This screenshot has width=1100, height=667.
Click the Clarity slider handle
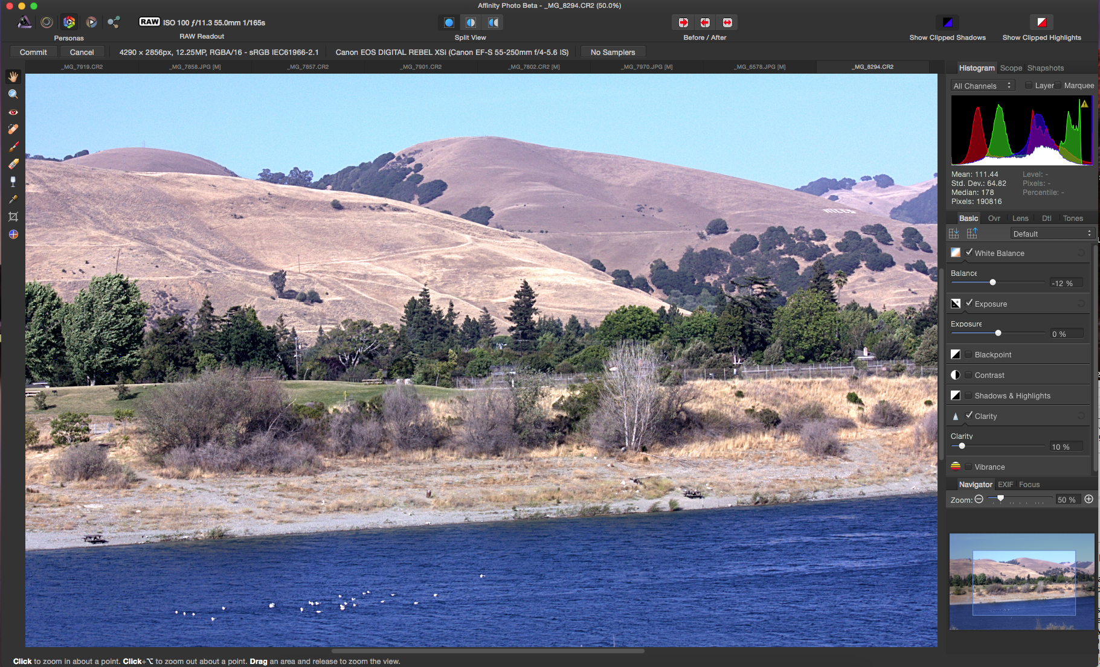click(962, 446)
